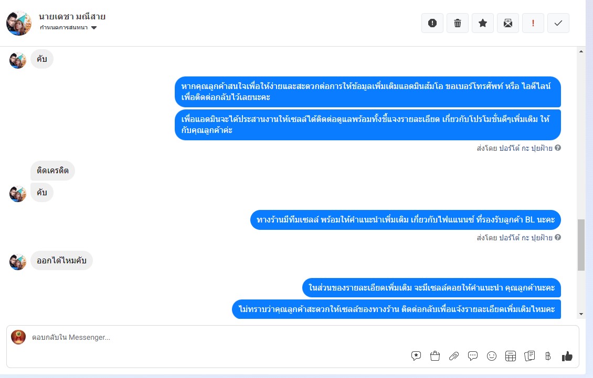Viewport: 593px width, 378px height.
Task: Open customer profile name นายเดชา มณีสาย
Action: (x=72, y=17)
